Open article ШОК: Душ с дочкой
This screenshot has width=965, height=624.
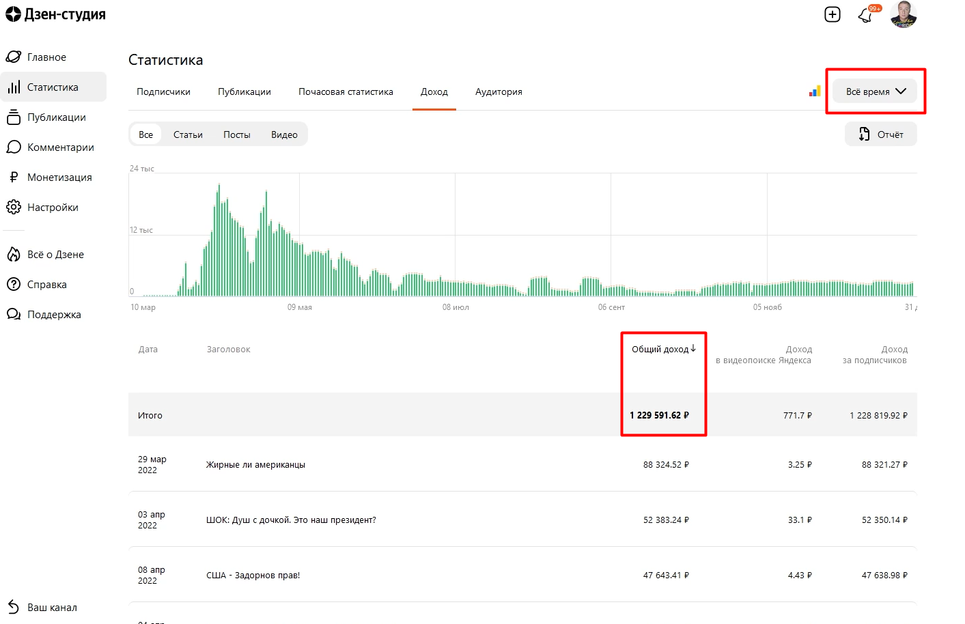point(291,520)
